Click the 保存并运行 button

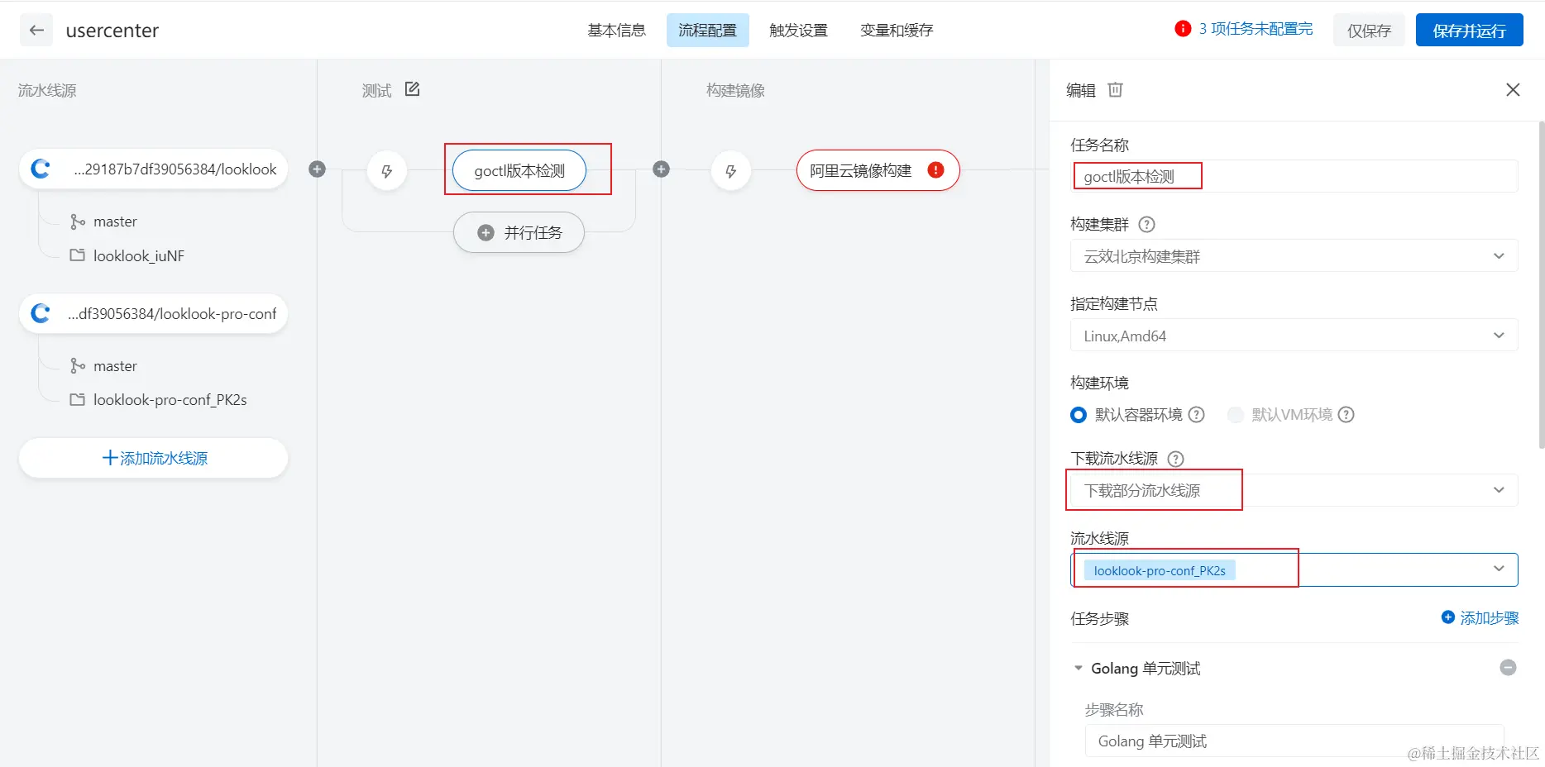click(x=1469, y=31)
